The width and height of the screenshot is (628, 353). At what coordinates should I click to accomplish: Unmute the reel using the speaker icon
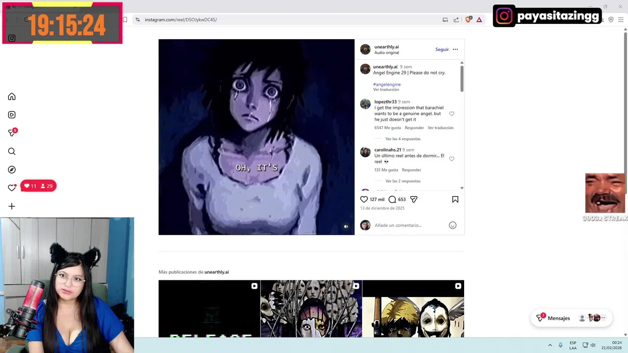(x=346, y=227)
